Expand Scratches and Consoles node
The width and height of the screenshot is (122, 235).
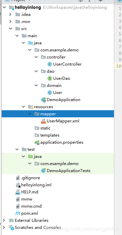tap(4, 228)
